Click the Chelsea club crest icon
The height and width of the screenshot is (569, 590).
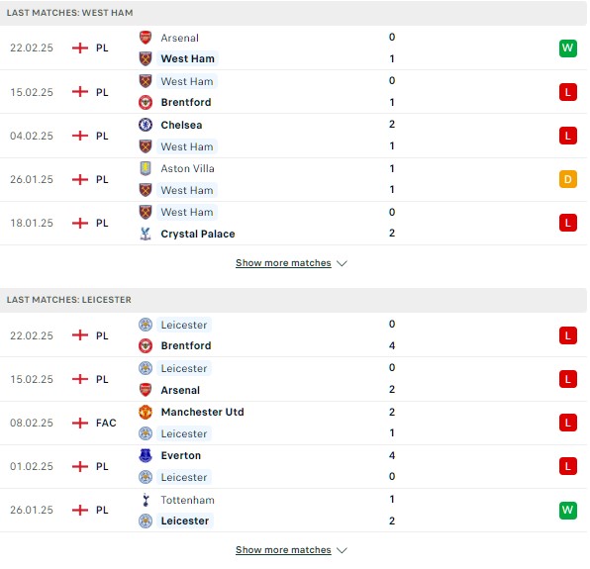click(x=146, y=125)
